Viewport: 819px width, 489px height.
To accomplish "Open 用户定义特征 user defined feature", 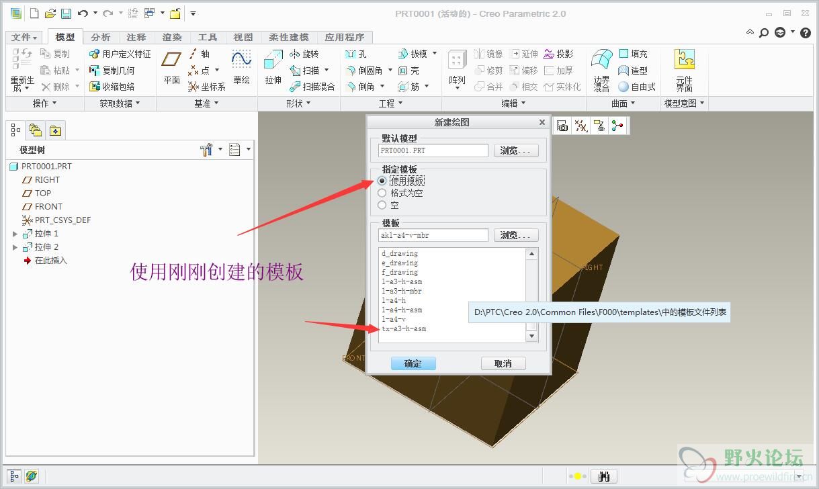I will click(120, 54).
